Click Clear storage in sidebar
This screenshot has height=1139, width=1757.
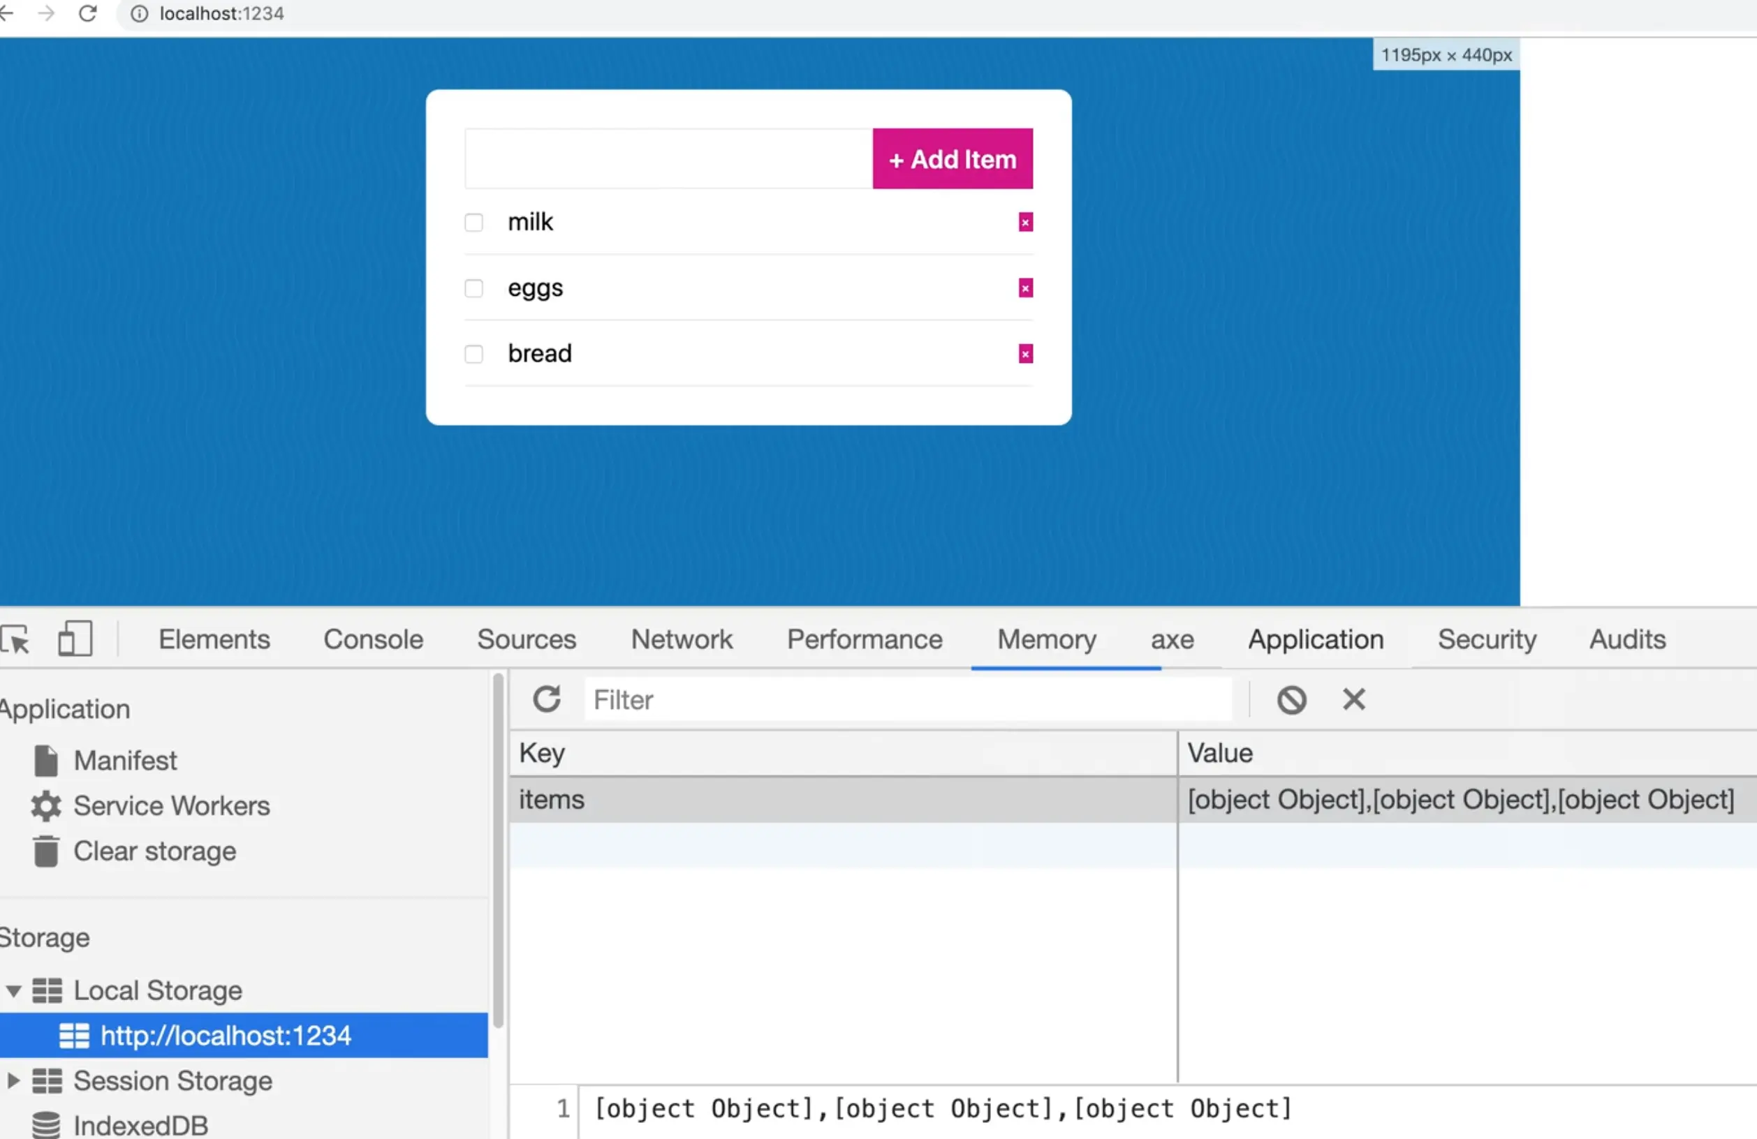point(154,851)
